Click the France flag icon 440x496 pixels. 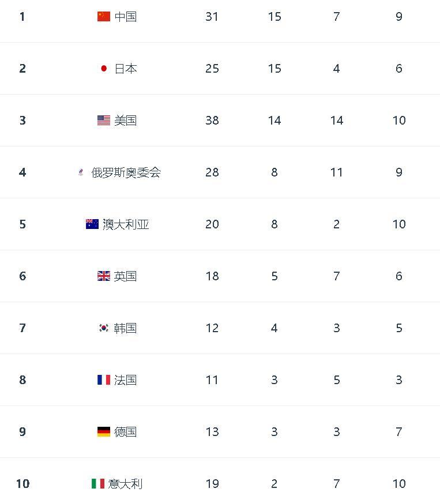(x=104, y=379)
